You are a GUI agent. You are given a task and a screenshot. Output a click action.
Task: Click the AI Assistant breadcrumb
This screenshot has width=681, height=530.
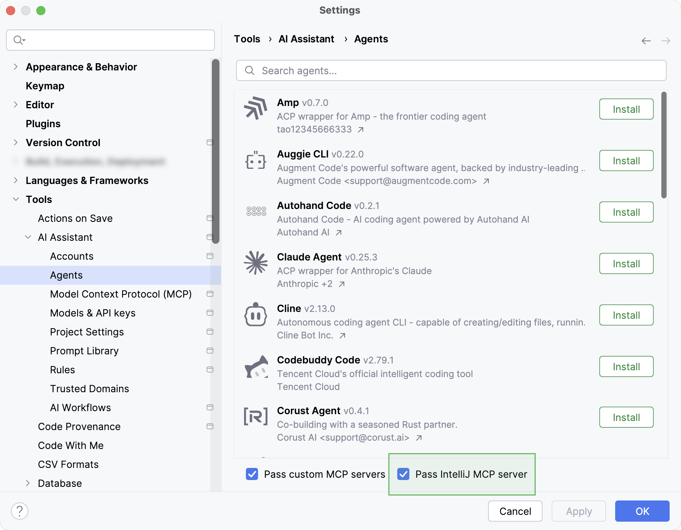pos(306,39)
